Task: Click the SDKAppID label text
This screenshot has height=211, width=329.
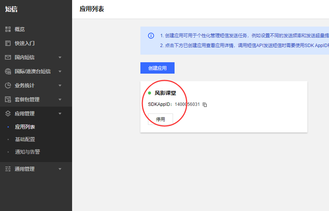Action: click(160, 104)
